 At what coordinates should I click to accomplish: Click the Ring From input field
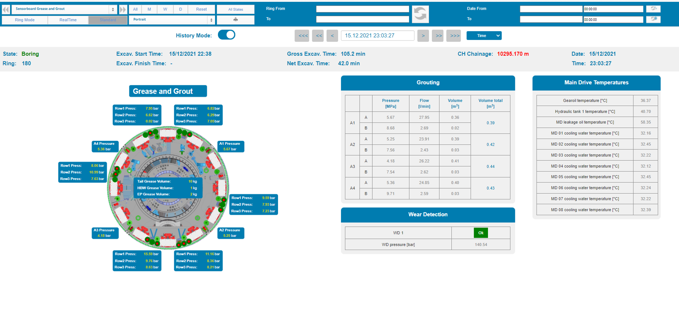[363, 9]
